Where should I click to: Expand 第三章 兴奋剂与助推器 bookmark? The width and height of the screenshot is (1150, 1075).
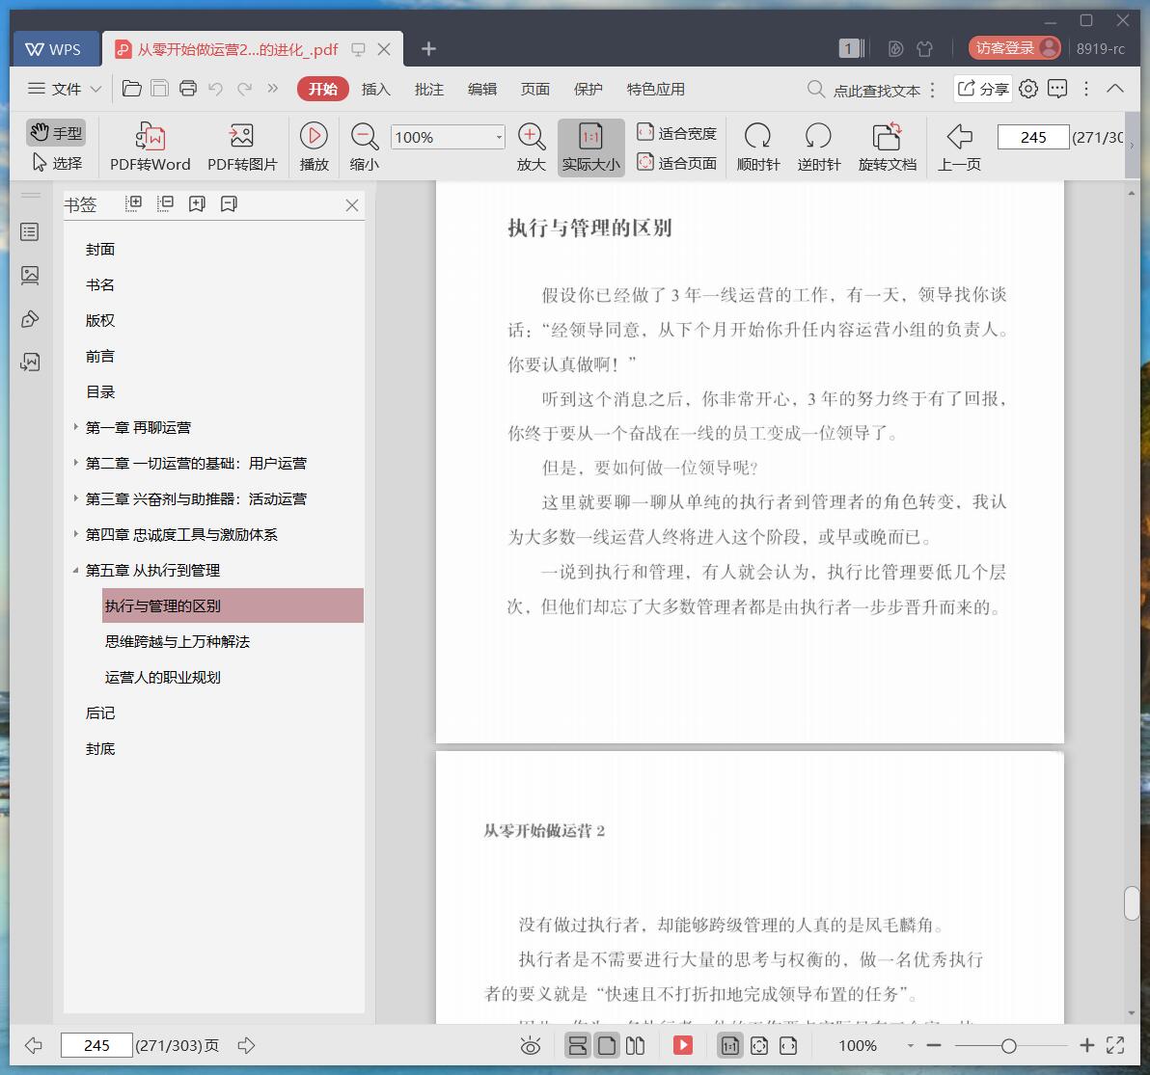coord(75,498)
